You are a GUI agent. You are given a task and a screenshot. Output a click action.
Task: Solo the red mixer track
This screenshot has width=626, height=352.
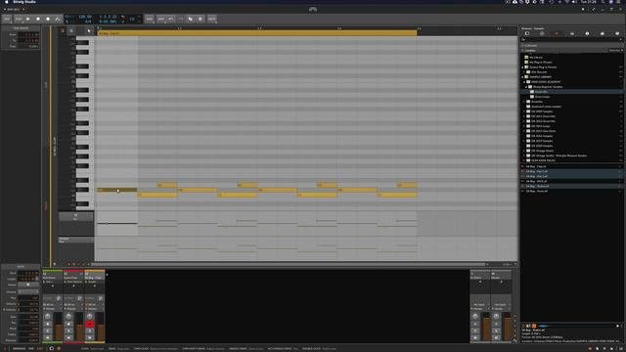(68, 330)
